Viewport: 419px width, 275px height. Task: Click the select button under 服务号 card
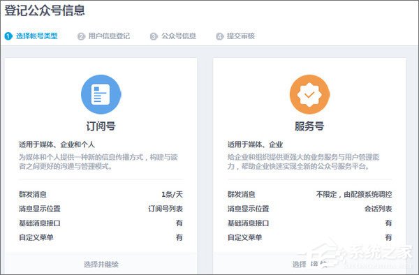coord(309,265)
